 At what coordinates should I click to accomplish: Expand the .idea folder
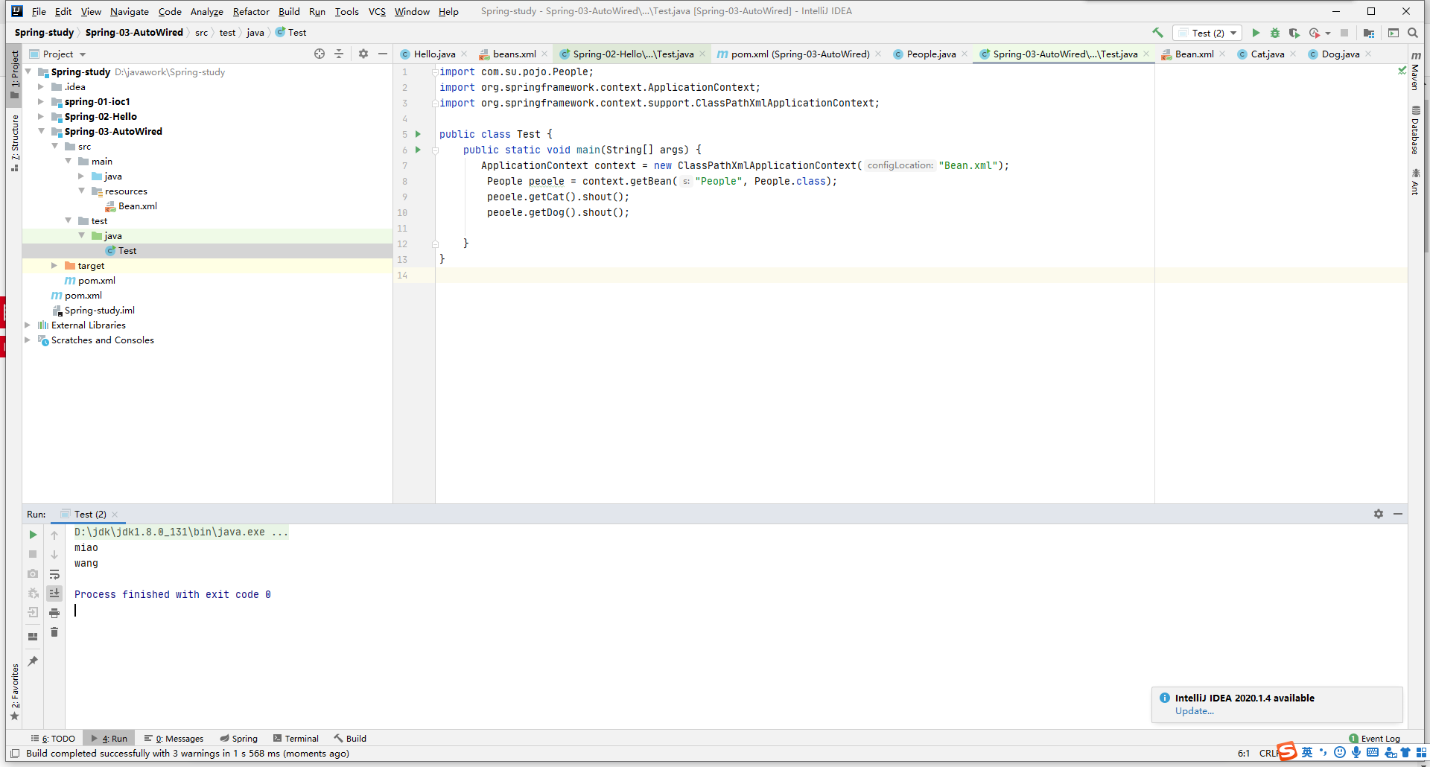[x=41, y=86]
